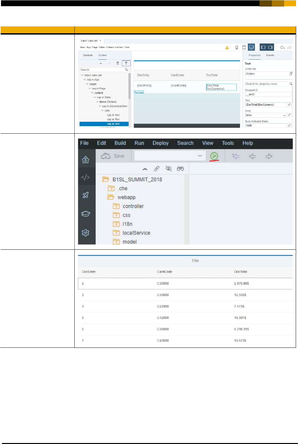Expand the controller folder

click(x=116, y=206)
